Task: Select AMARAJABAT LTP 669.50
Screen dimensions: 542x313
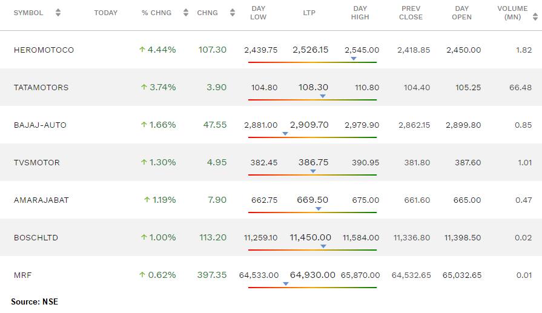Action: tap(312, 200)
